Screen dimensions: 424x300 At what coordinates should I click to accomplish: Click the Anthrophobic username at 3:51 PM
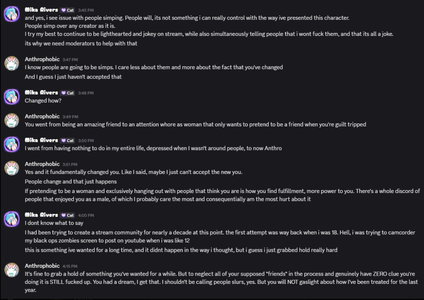point(42,164)
